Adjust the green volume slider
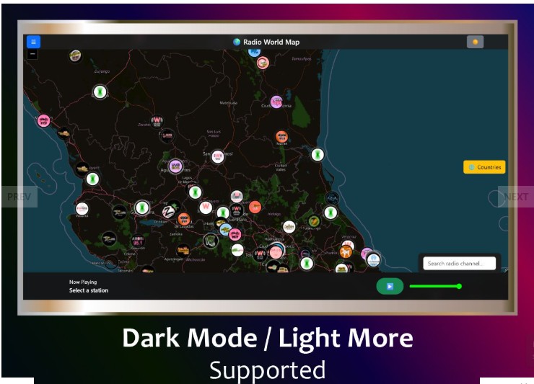Viewport: 534px width, 384px height. [x=435, y=286]
